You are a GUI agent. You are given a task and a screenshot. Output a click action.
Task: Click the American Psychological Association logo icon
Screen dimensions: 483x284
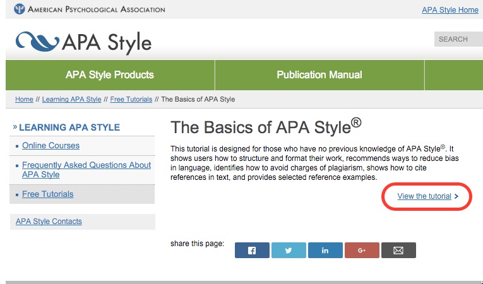pos(19,9)
